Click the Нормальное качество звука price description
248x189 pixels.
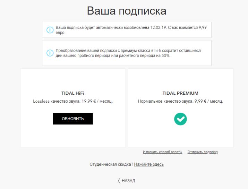[180, 101]
